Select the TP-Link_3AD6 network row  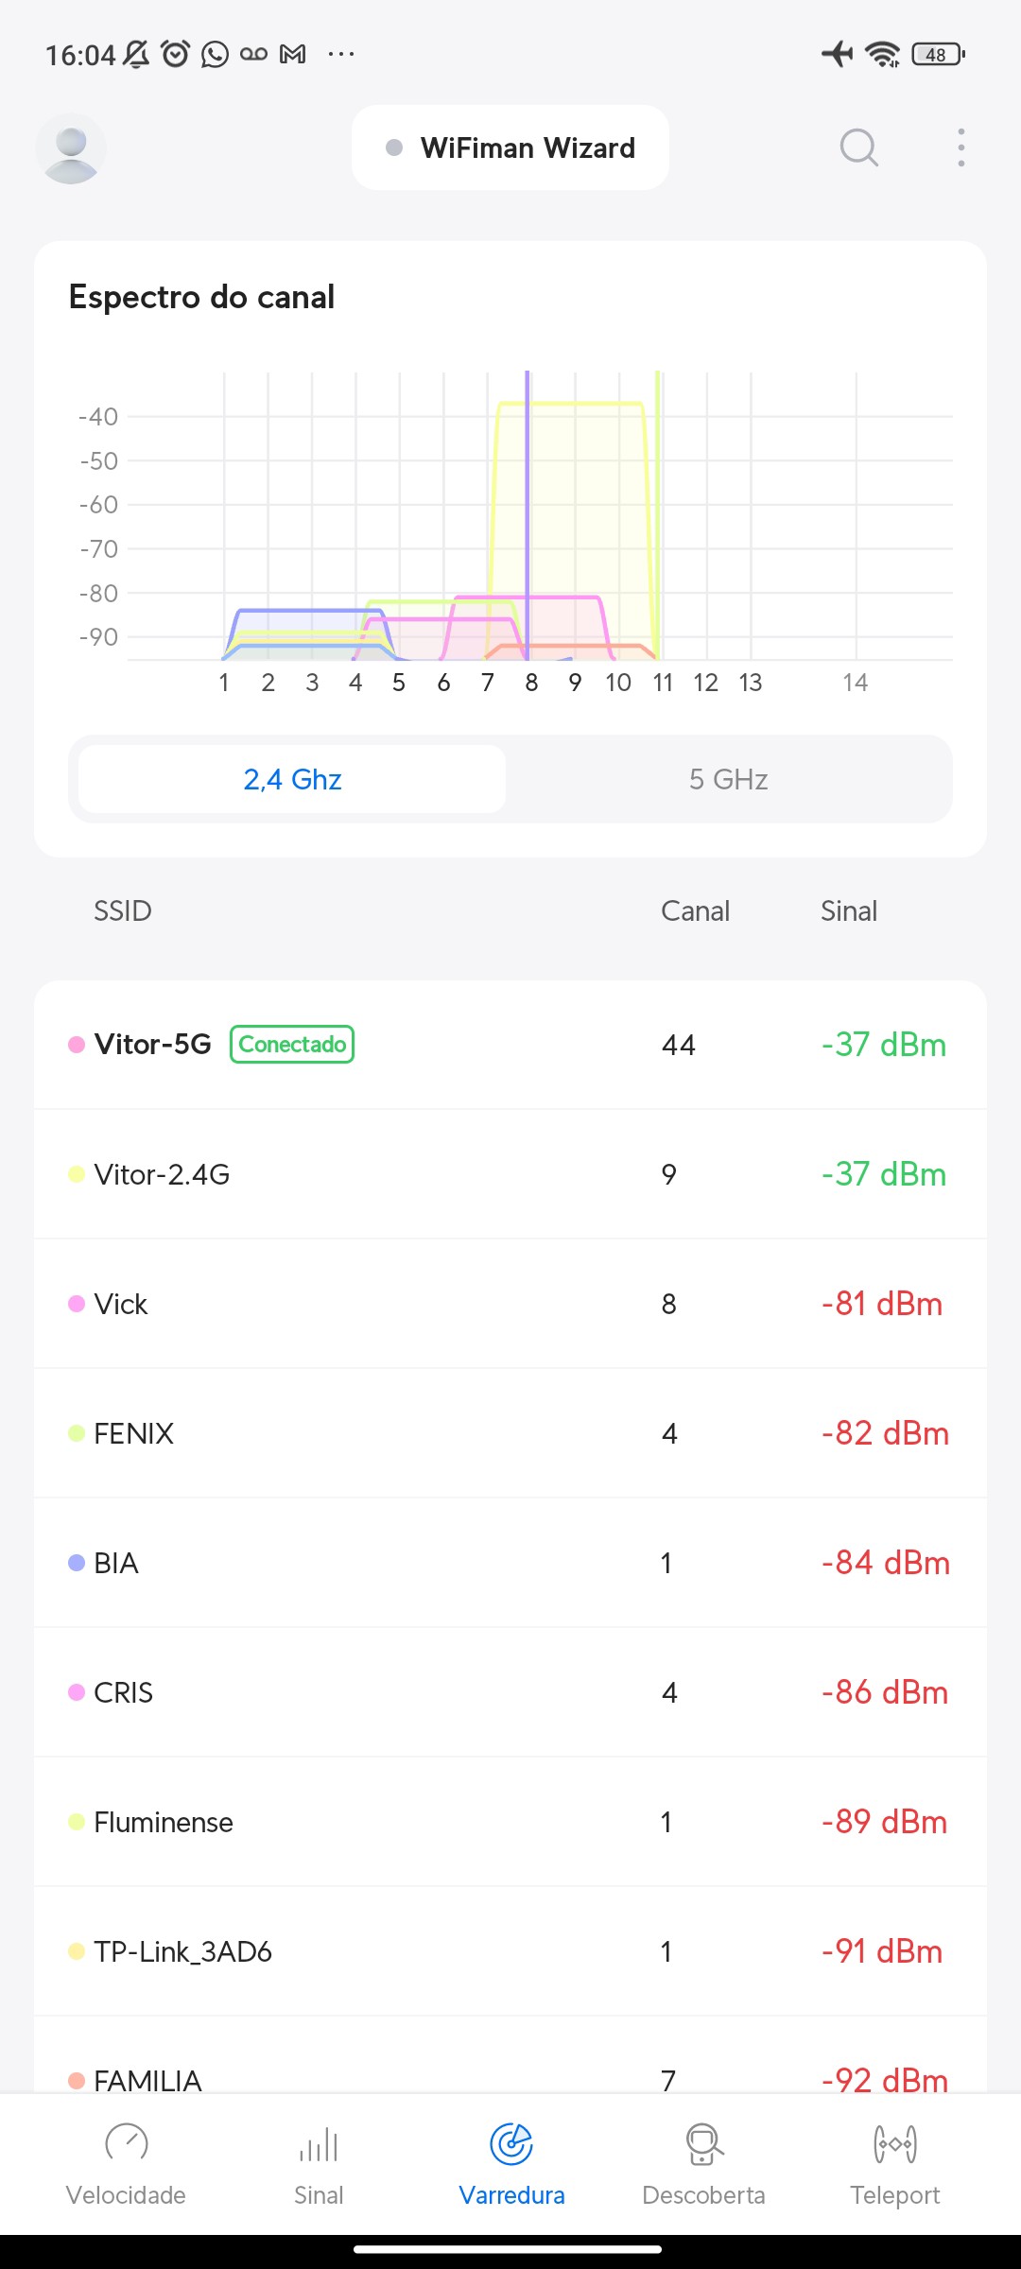510,1951
